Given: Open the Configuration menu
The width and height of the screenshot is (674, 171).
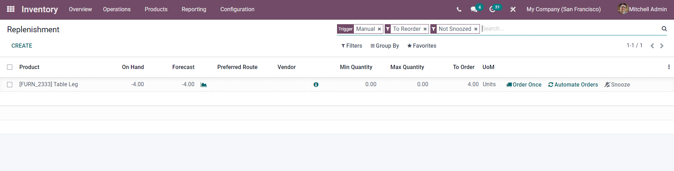Looking at the screenshot, I should [237, 9].
